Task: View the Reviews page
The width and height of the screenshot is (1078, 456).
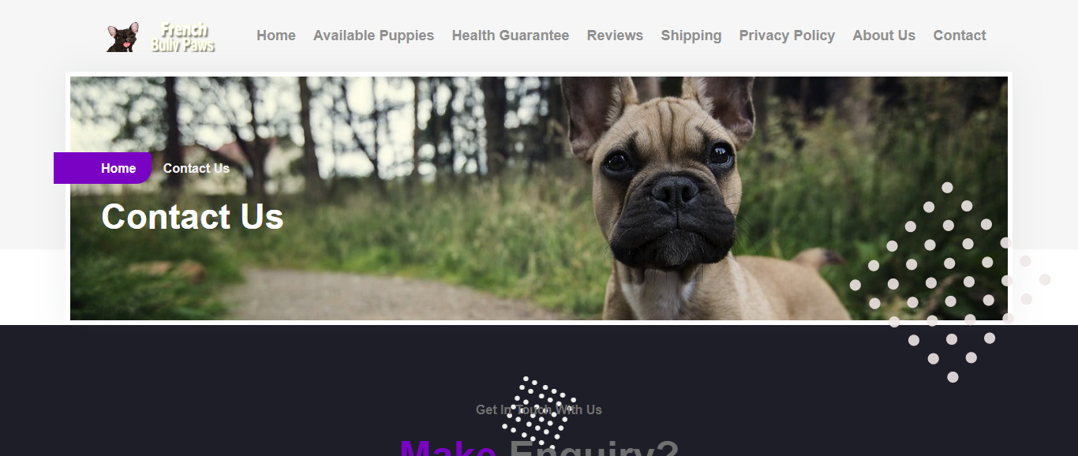Action: click(615, 36)
